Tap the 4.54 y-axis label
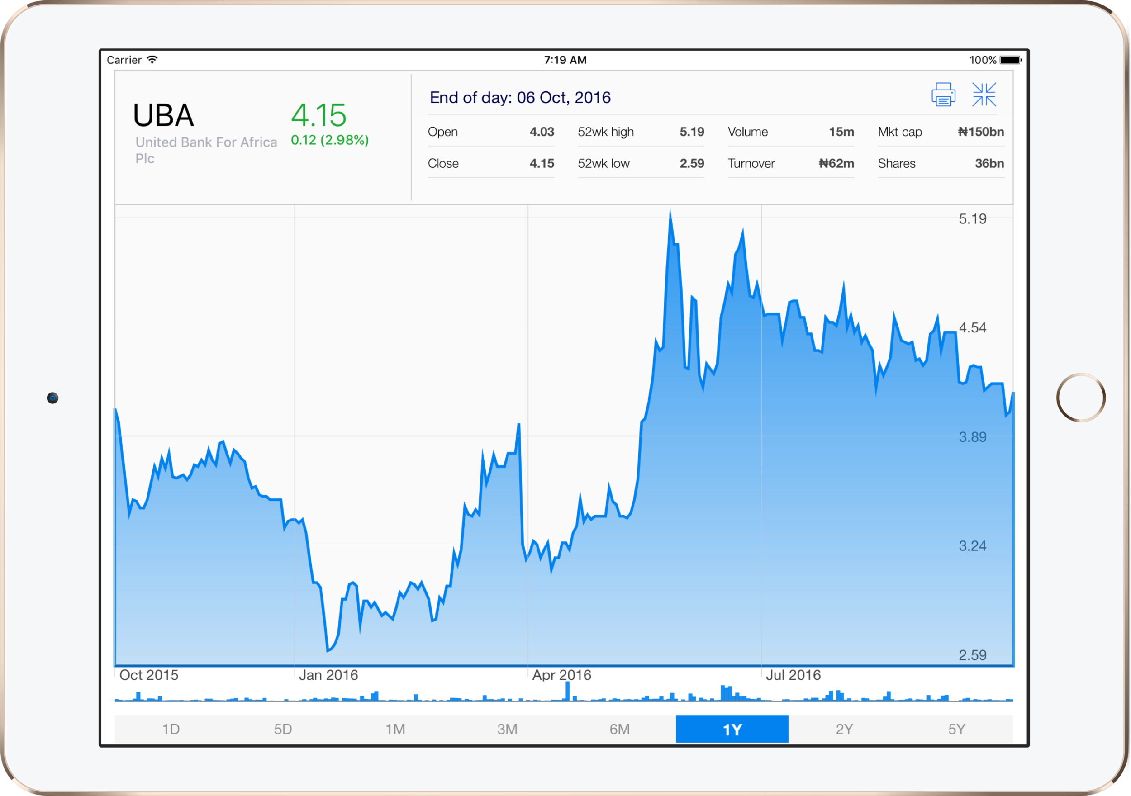Image resolution: width=1131 pixels, height=796 pixels. tap(972, 328)
